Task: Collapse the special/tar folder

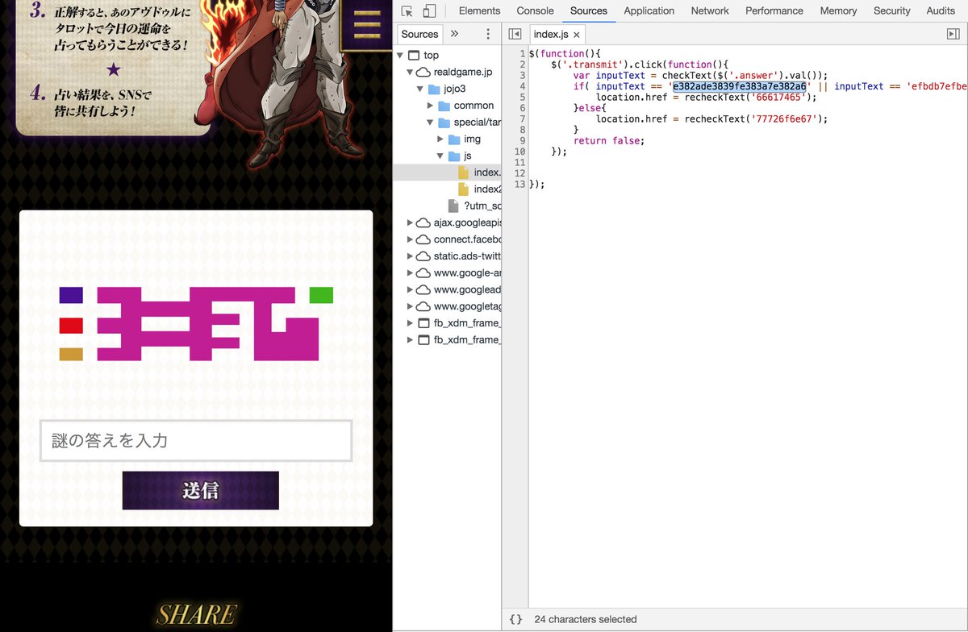Action: click(x=430, y=123)
